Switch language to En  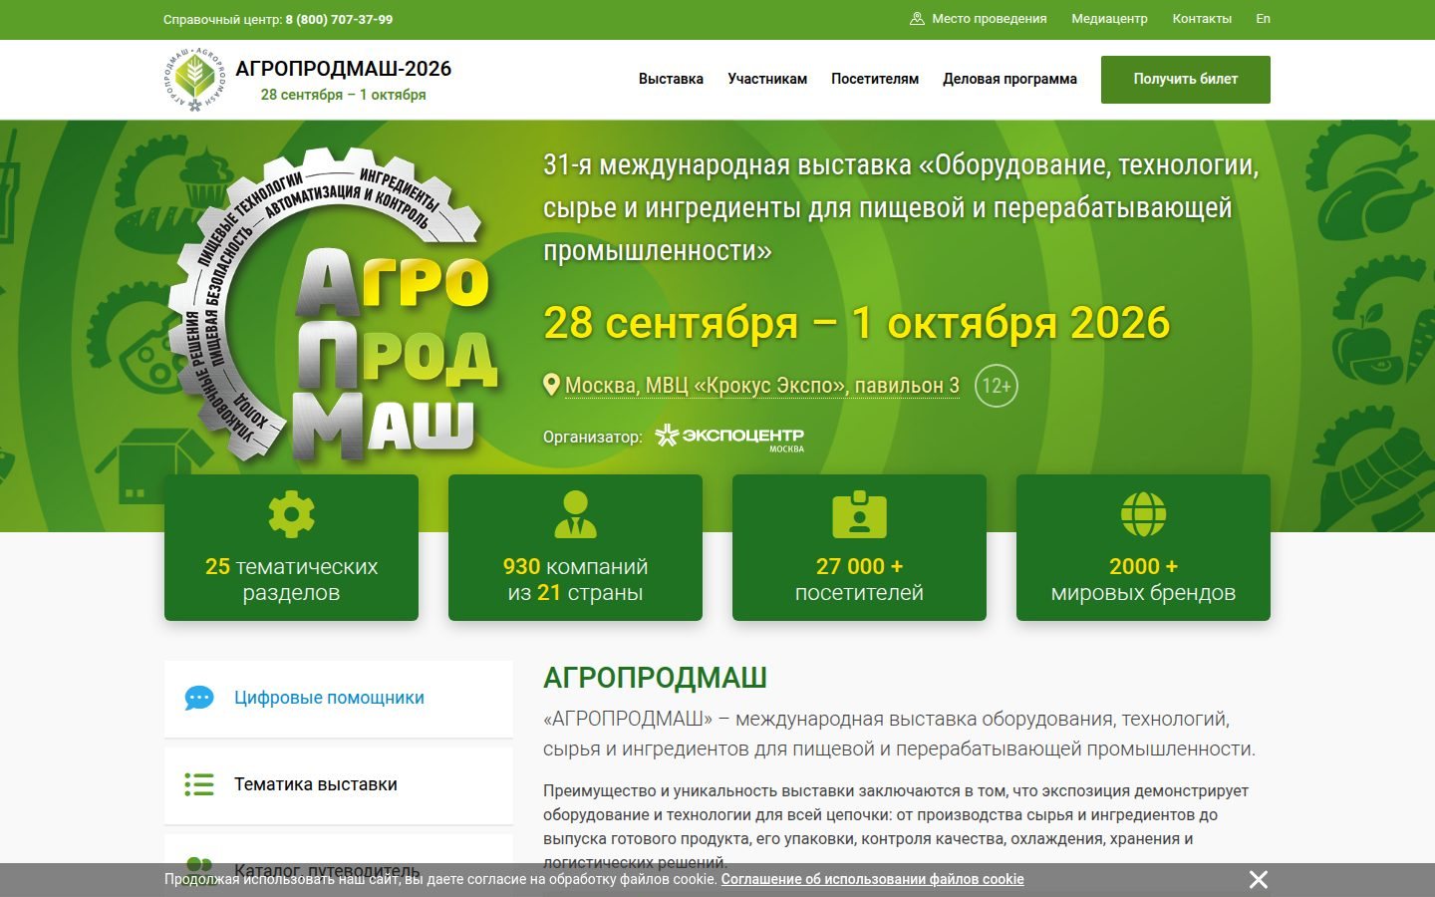1263,19
